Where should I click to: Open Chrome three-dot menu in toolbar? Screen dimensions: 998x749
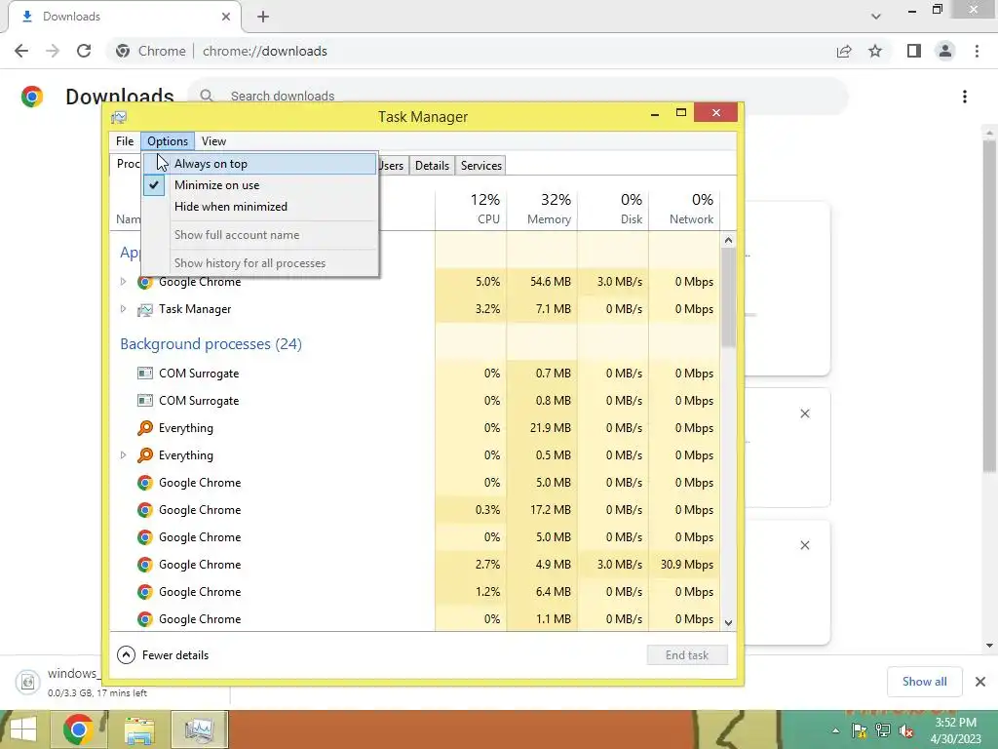[977, 51]
